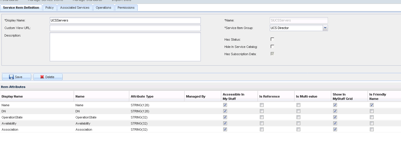401x144 pixels.
Task: Check Is Friendly Name for Availability row
Action: (372, 123)
